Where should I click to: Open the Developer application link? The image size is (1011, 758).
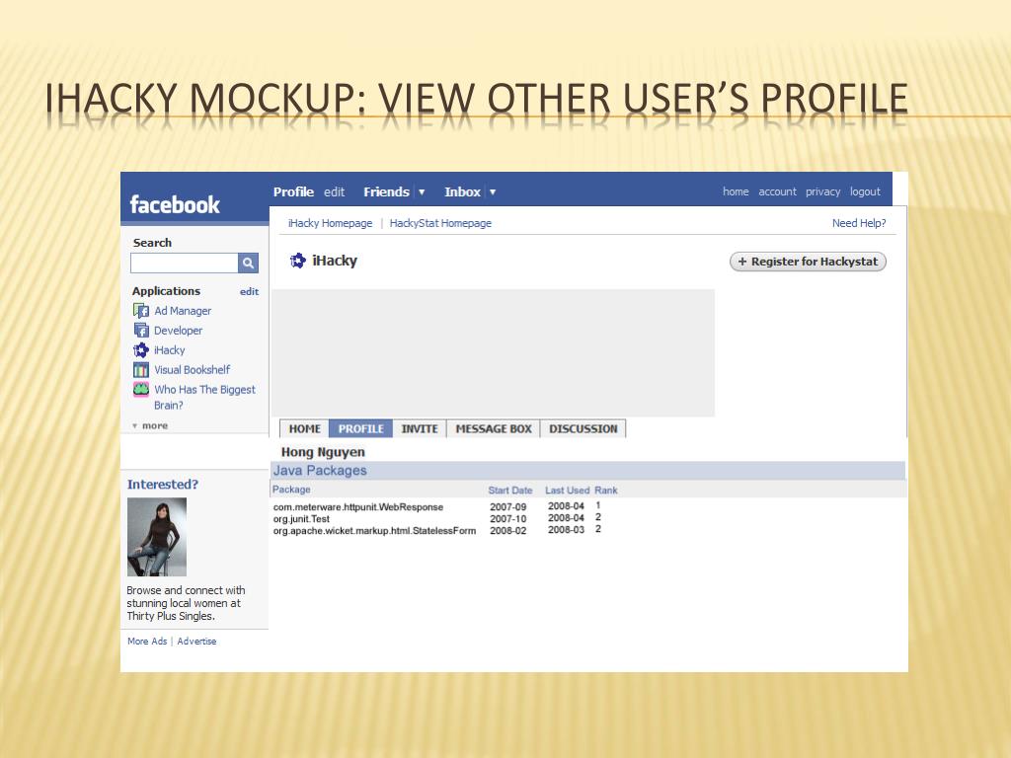pos(178,331)
